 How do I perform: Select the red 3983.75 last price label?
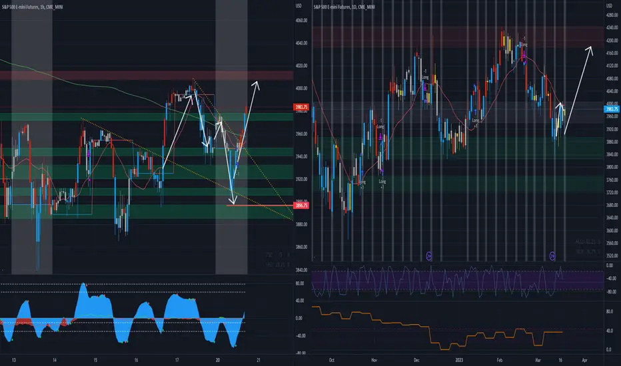[301, 107]
